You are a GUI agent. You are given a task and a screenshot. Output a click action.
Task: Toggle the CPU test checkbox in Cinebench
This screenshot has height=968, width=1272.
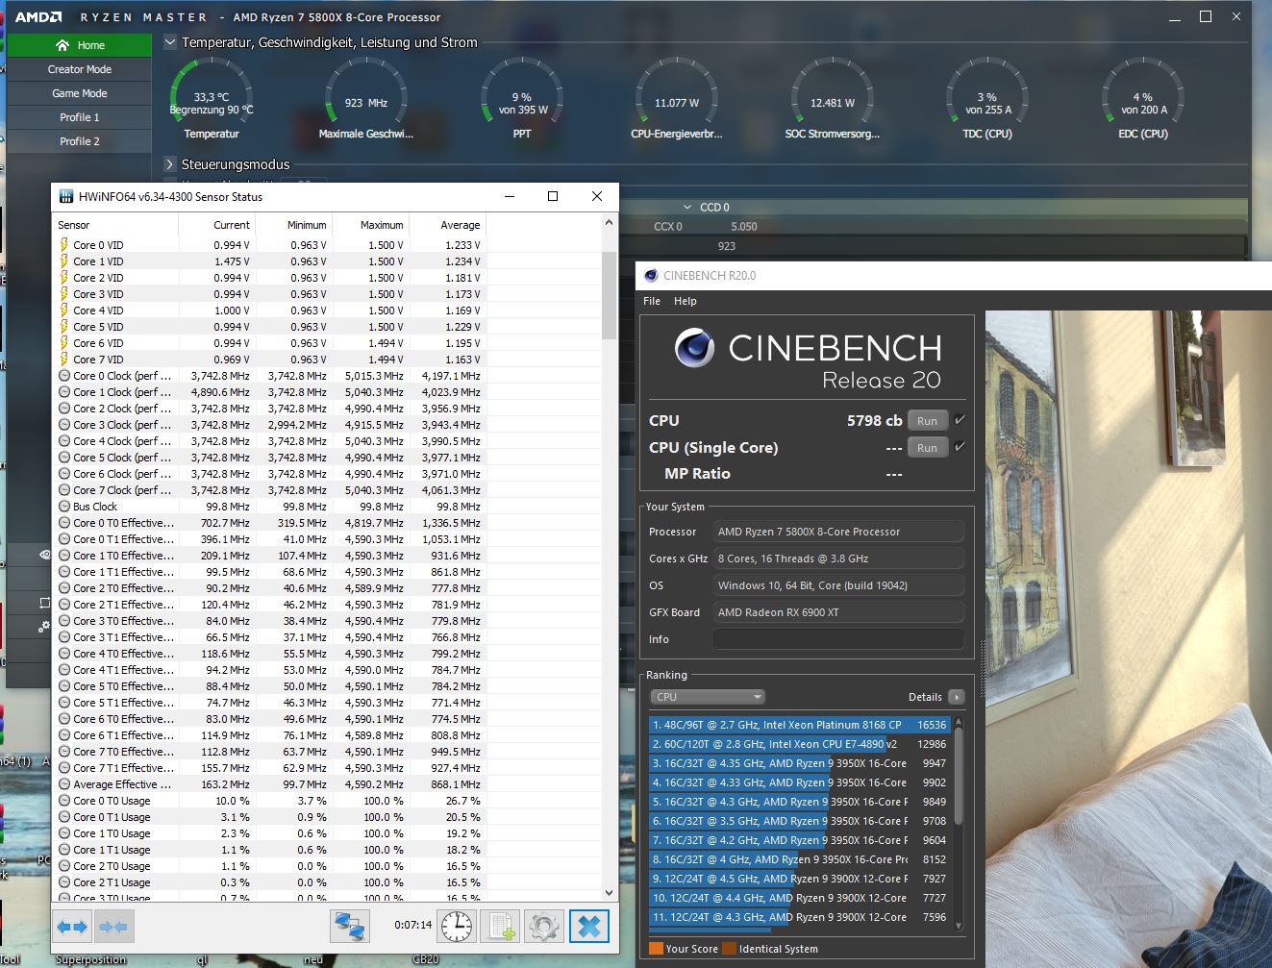[960, 420]
